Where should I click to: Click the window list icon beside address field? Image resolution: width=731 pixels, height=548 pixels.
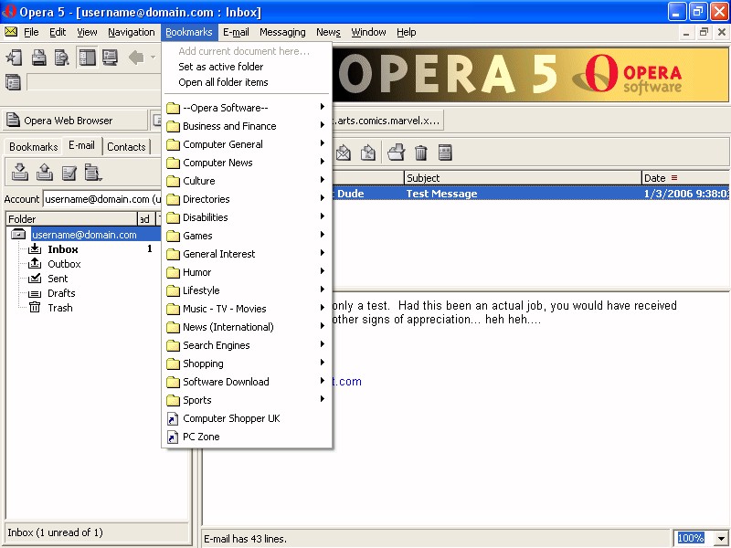pyautogui.click(x=13, y=82)
